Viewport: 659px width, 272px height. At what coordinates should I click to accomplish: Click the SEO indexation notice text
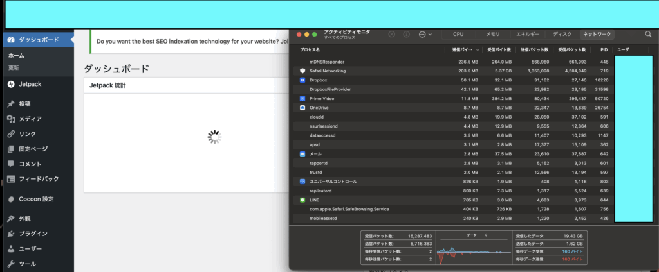coord(193,42)
